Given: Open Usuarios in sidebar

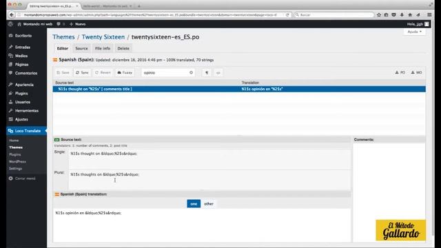Looking at the screenshot, I should pos(23,102).
